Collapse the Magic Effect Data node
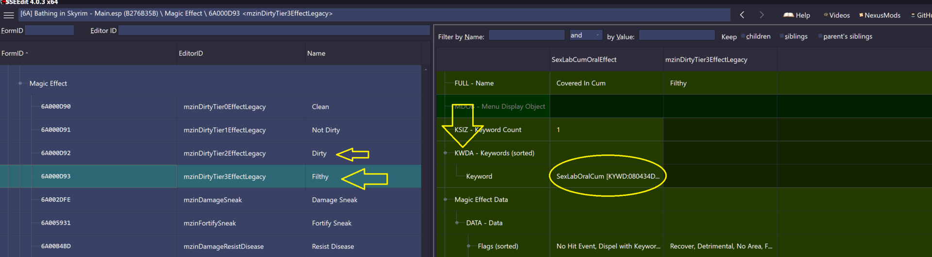Viewport: 932px width, 257px height. click(x=445, y=200)
